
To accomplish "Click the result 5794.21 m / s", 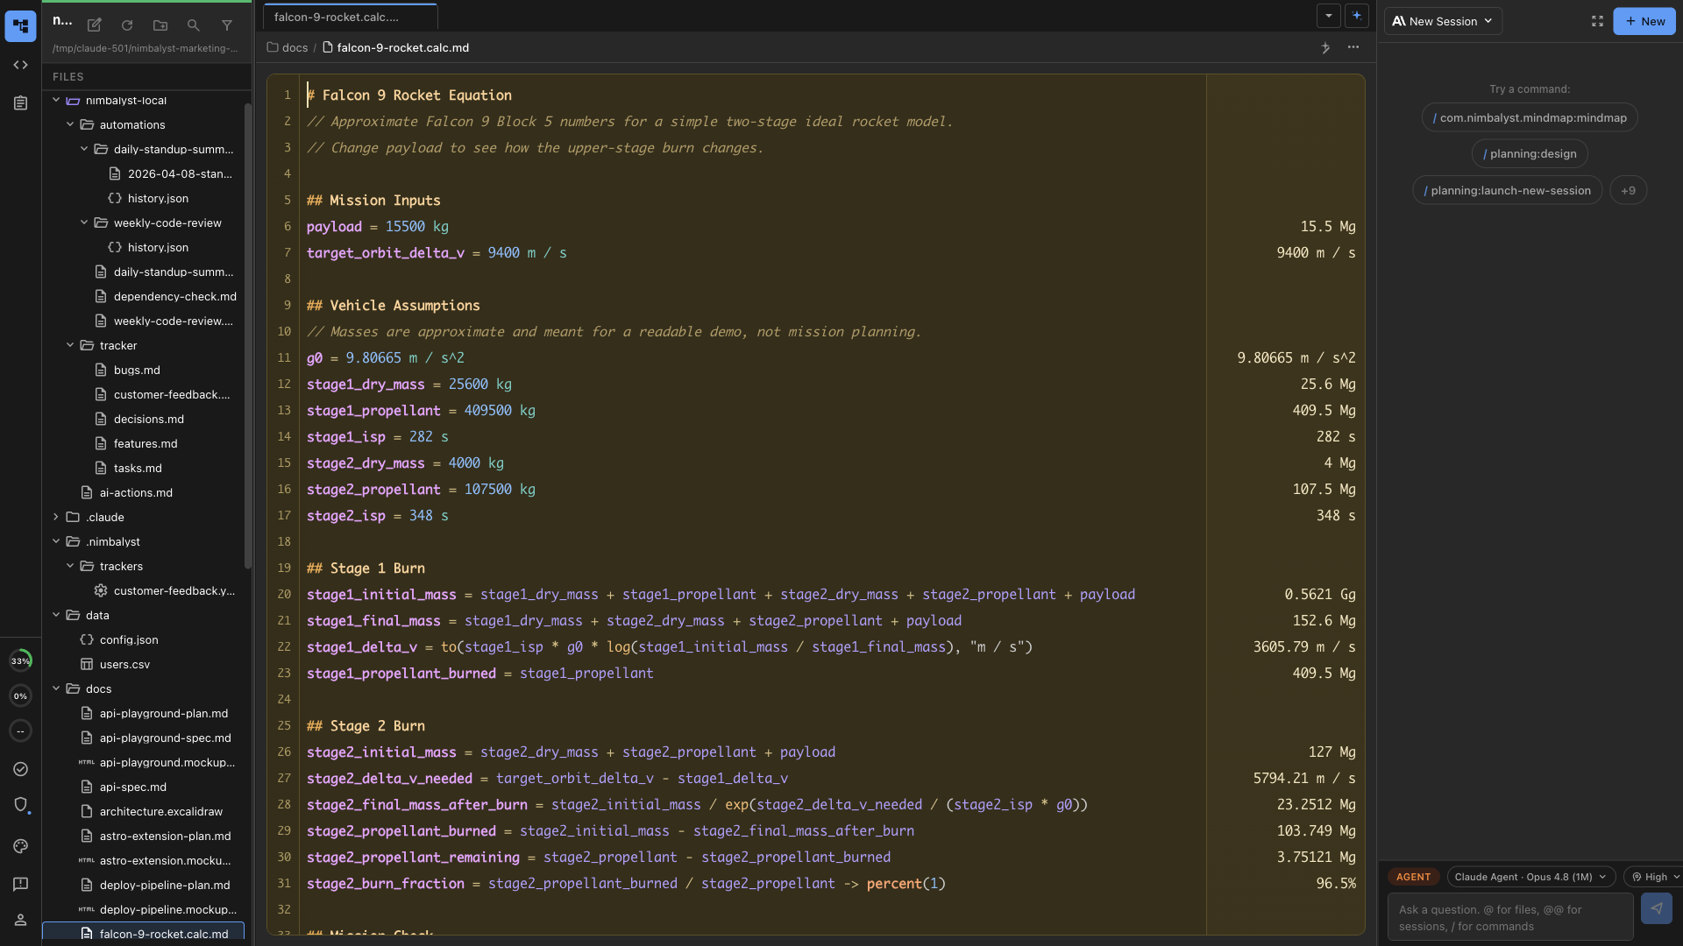I will click(x=1304, y=778).
